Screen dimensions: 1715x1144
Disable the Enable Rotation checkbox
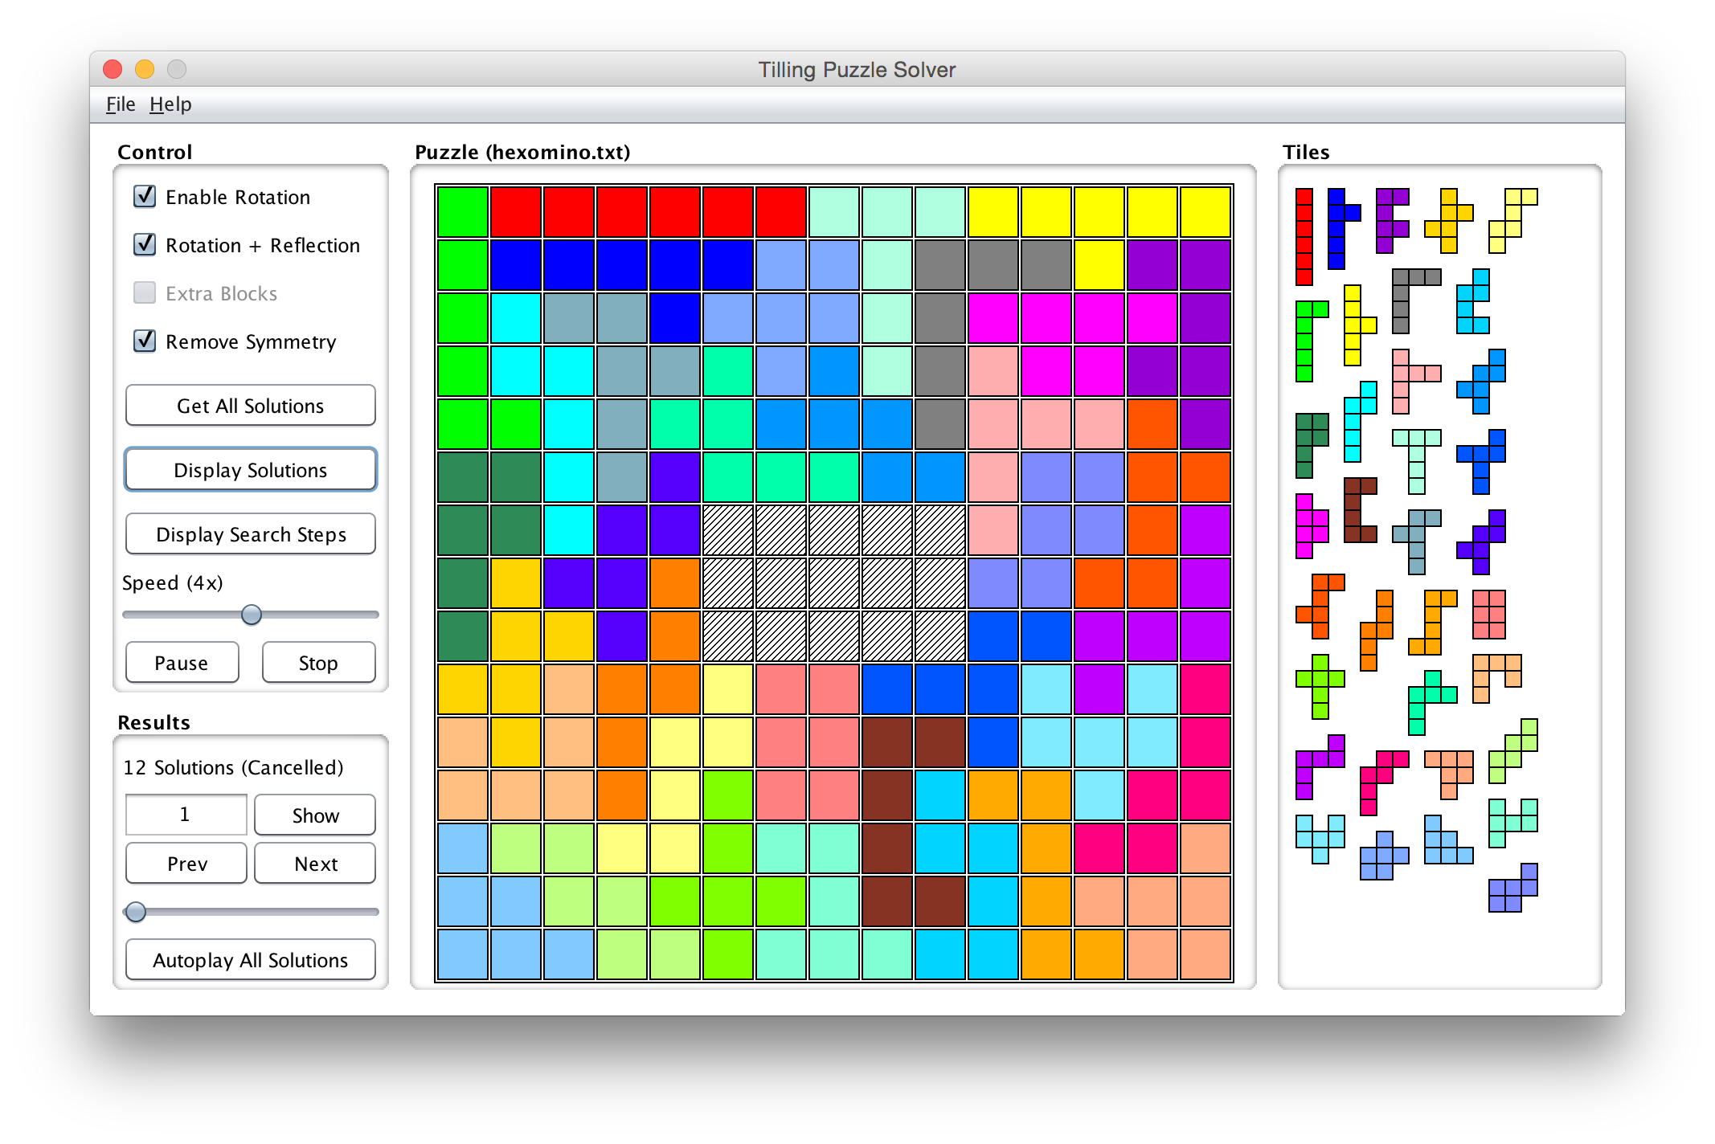pyautogui.click(x=145, y=196)
